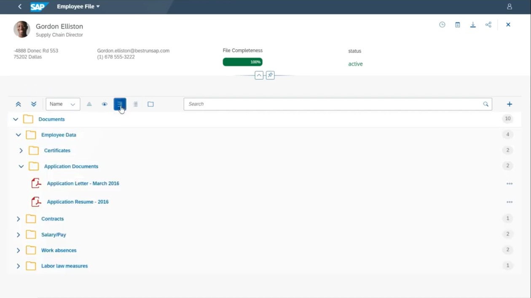Click the File Completeness progress bar
The height and width of the screenshot is (298, 531).
pyautogui.click(x=242, y=61)
